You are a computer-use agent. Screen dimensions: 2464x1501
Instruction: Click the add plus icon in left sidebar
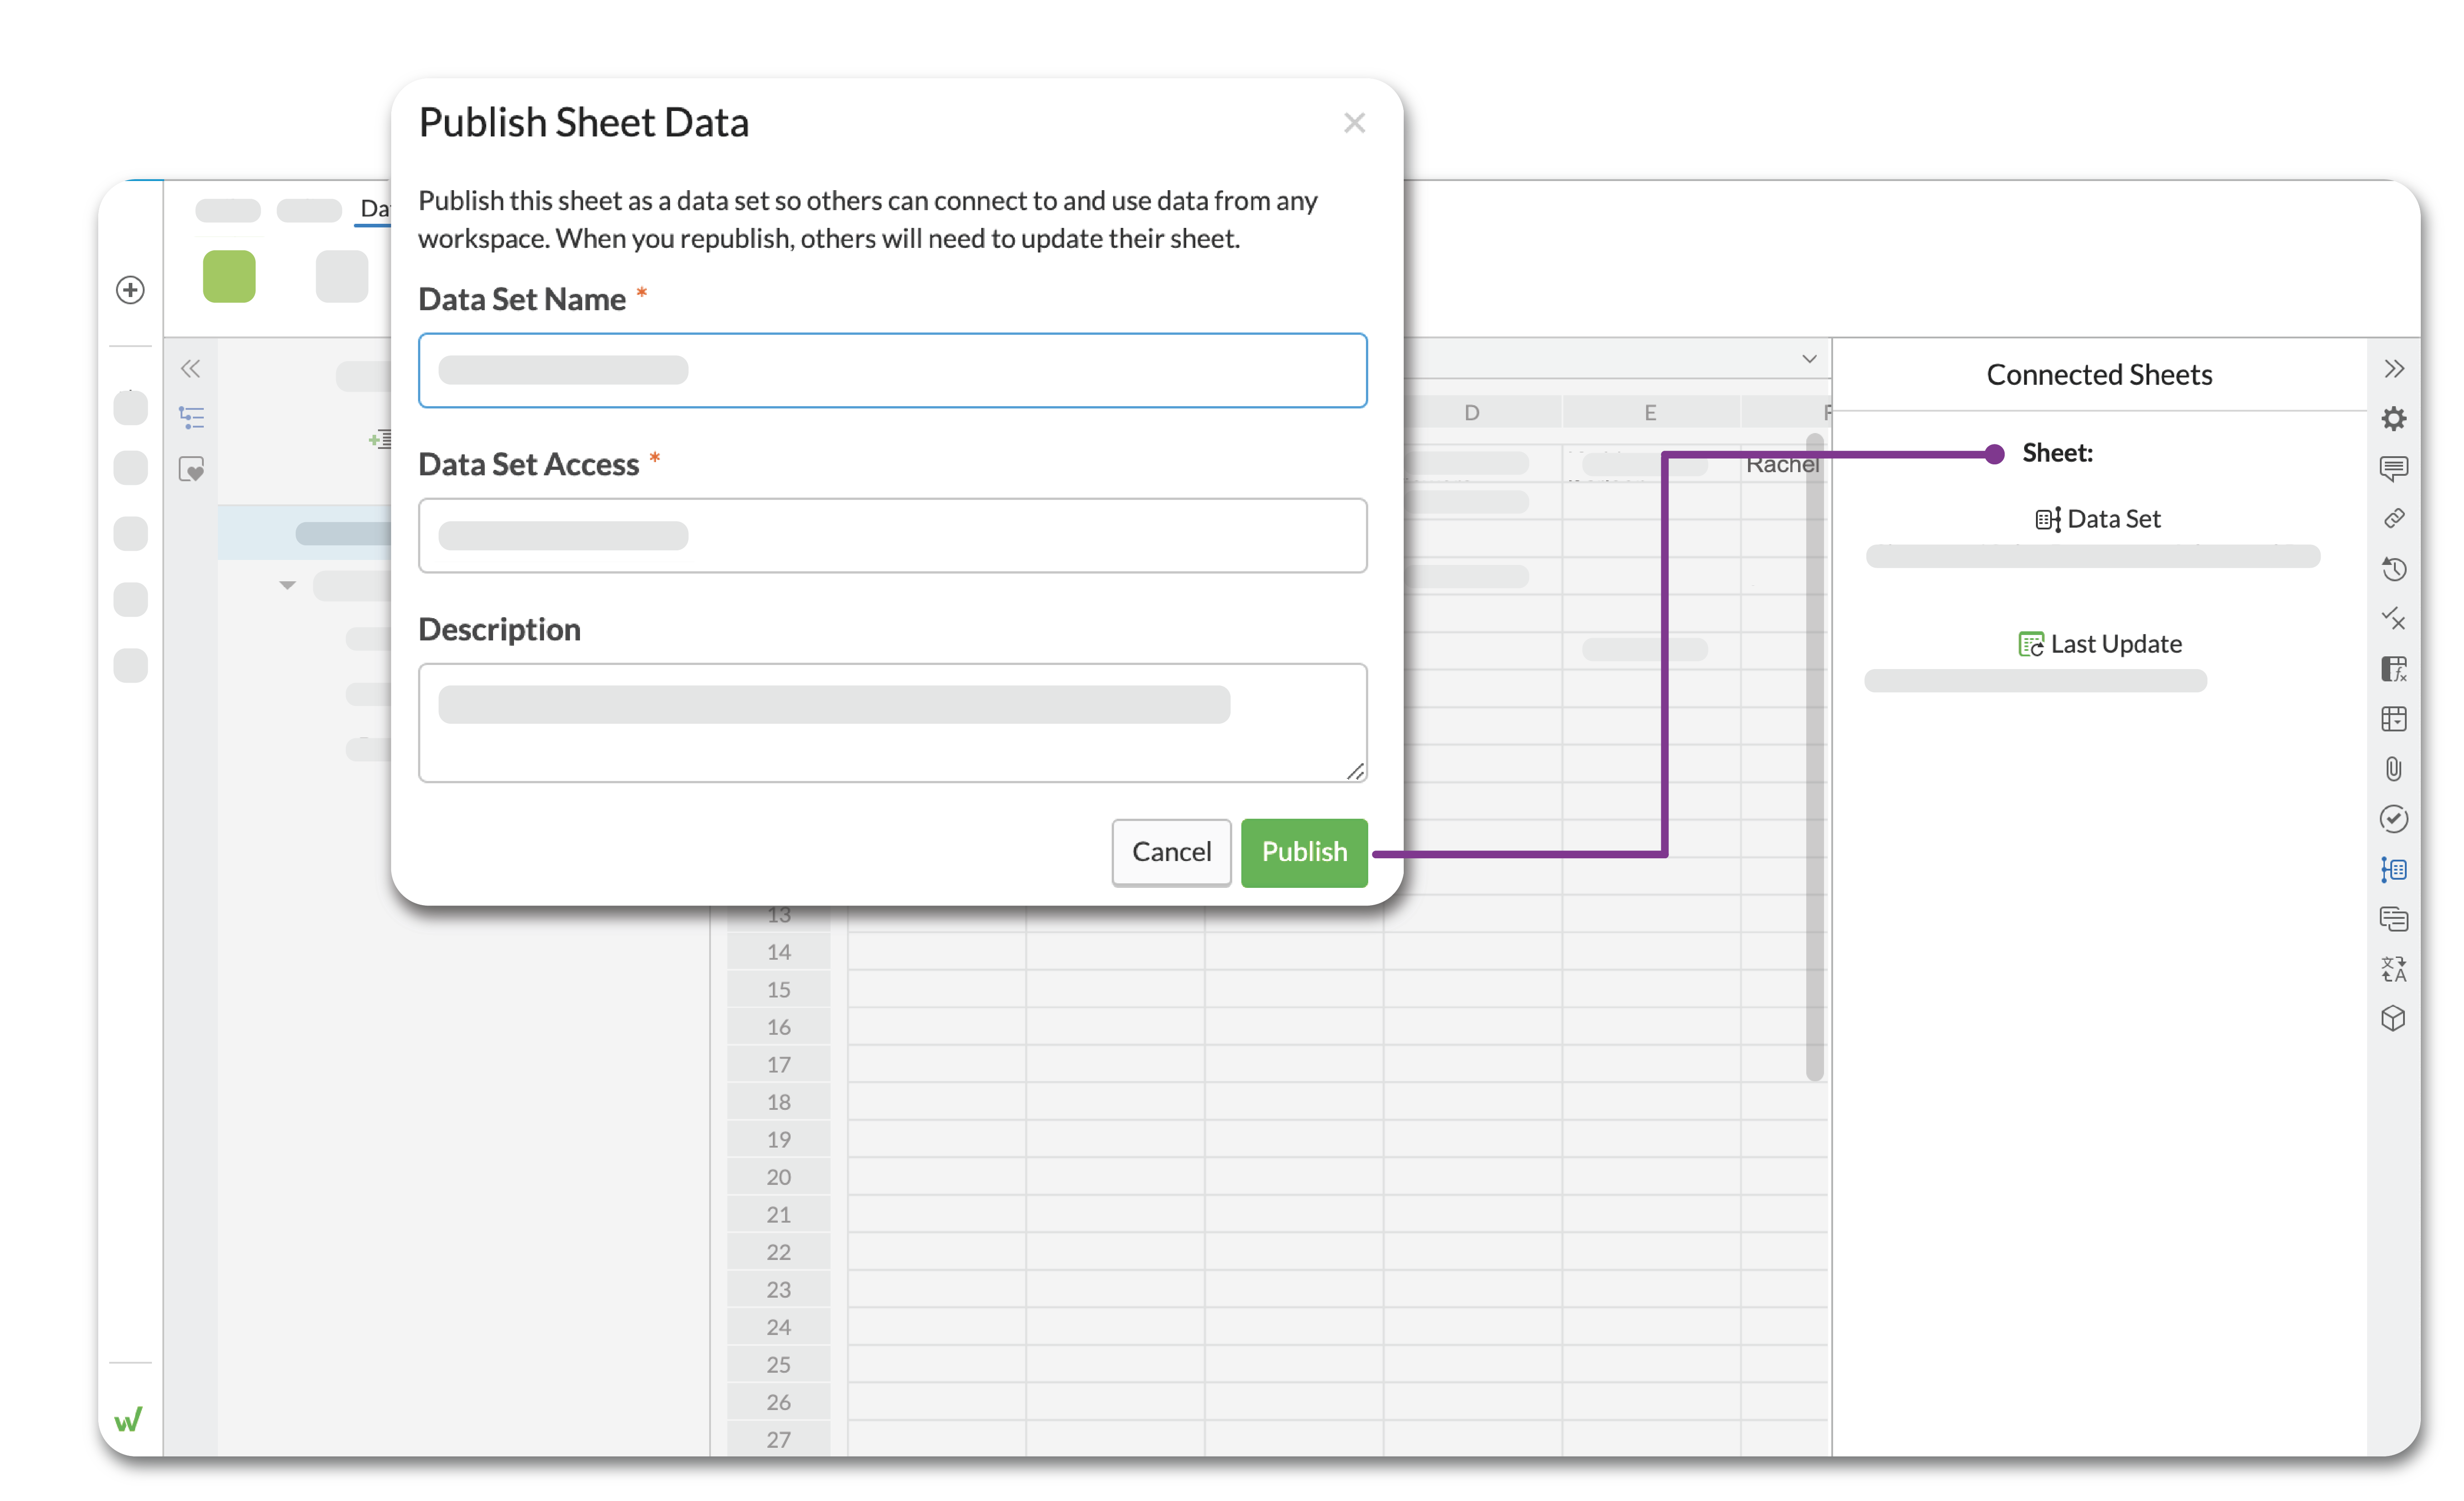(130, 290)
